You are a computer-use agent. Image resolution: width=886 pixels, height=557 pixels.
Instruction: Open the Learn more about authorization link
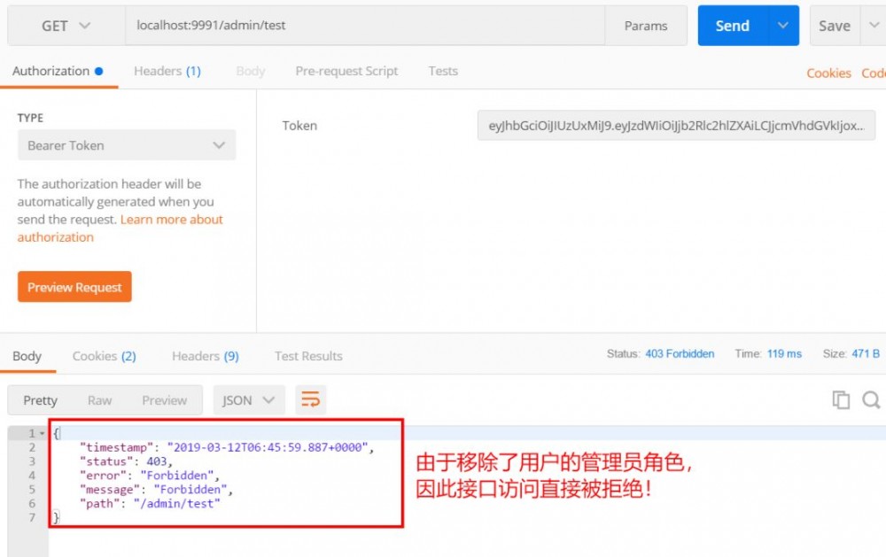coord(172,219)
